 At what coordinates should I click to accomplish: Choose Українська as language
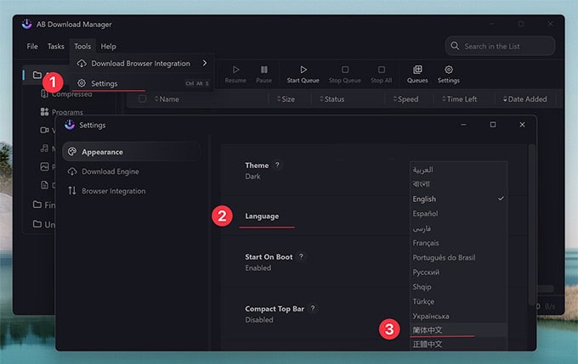[x=458, y=316]
